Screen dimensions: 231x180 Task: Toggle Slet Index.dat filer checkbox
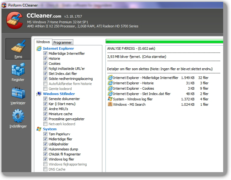click(45, 74)
